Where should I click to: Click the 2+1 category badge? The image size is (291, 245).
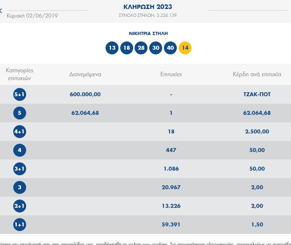tap(19, 206)
